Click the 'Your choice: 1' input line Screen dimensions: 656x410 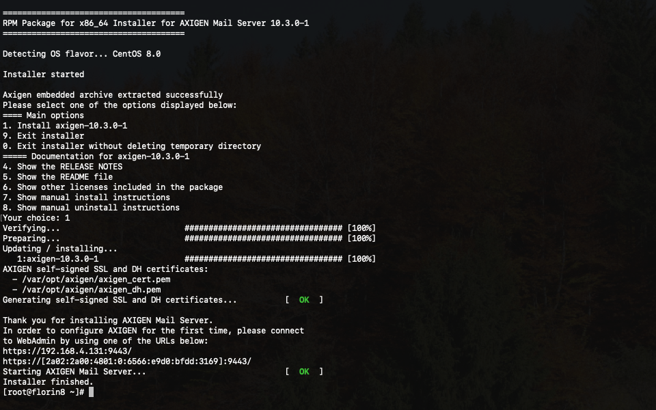coord(37,218)
